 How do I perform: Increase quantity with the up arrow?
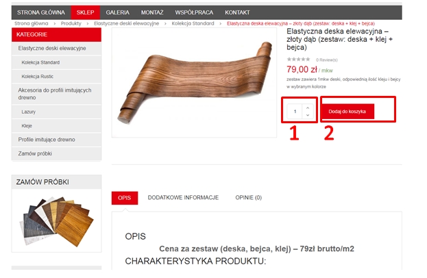308,108
